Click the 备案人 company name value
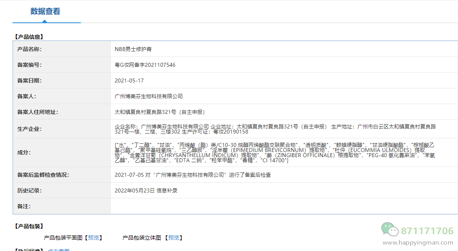The height and width of the screenshot is (251, 458). (148, 96)
